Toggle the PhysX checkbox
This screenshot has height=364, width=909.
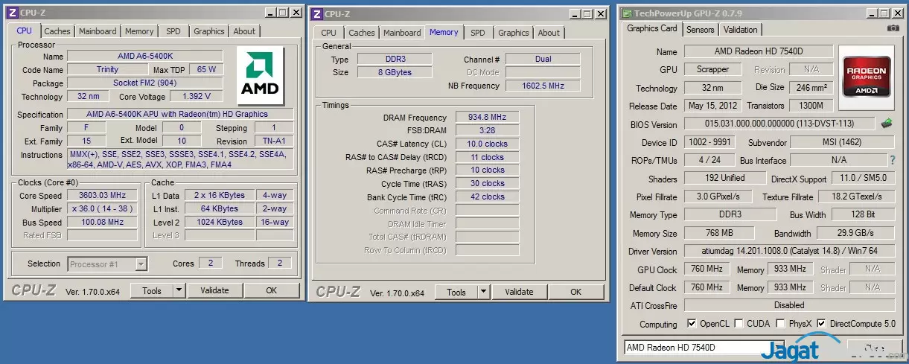coord(779,324)
